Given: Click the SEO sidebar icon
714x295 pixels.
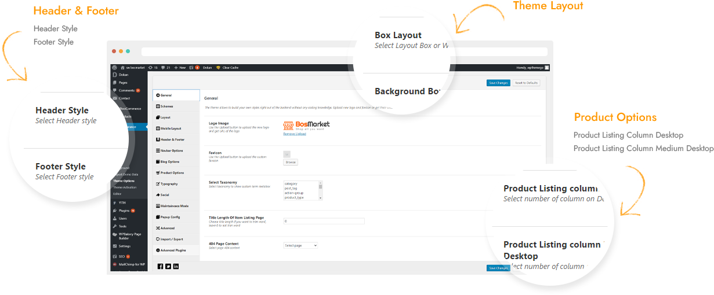Looking at the screenshot, I should tap(115, 256).
